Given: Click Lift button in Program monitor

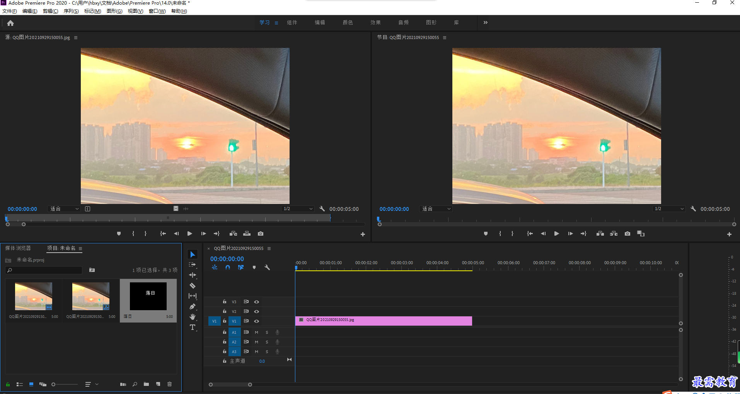Looking at the screenshot, I should (x=600, y=234).
